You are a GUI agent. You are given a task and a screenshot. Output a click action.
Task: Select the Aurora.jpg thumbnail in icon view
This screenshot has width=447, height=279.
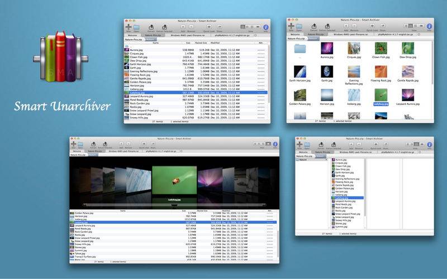327,48
